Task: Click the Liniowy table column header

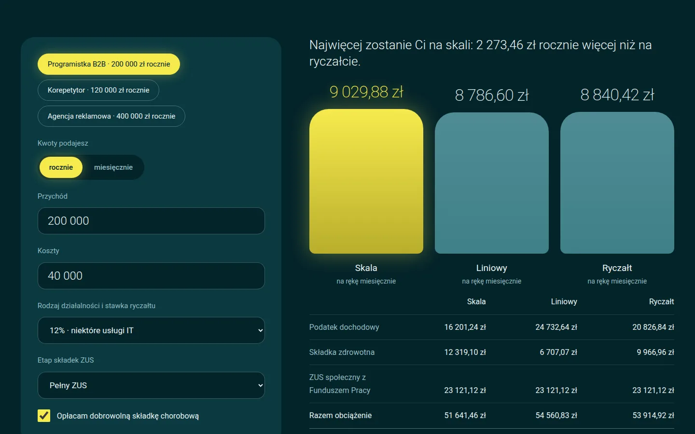Action: tap(564, 301)
